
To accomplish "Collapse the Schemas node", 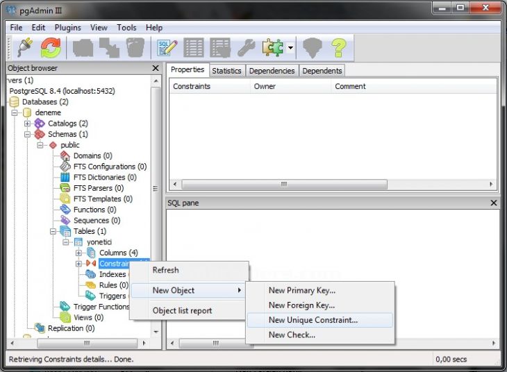I will [28, 134].
